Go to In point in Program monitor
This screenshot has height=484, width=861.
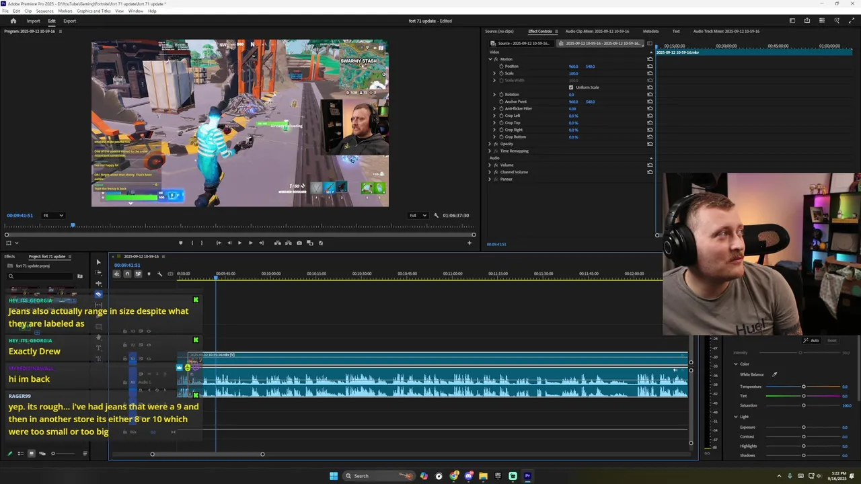218,243
